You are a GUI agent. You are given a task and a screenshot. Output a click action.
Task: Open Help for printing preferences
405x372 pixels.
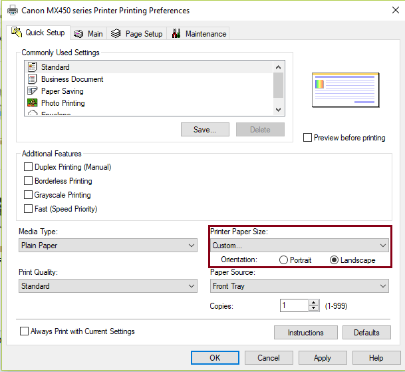click(376, 358)
